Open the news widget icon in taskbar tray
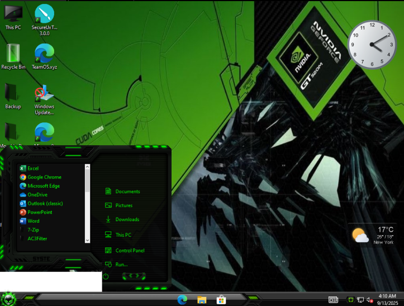This screenshot has width=404, height=306. [333, 300]
